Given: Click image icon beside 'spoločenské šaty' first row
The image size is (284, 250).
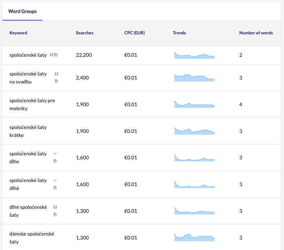Looking at the screenshot, I should pos(56,55).
